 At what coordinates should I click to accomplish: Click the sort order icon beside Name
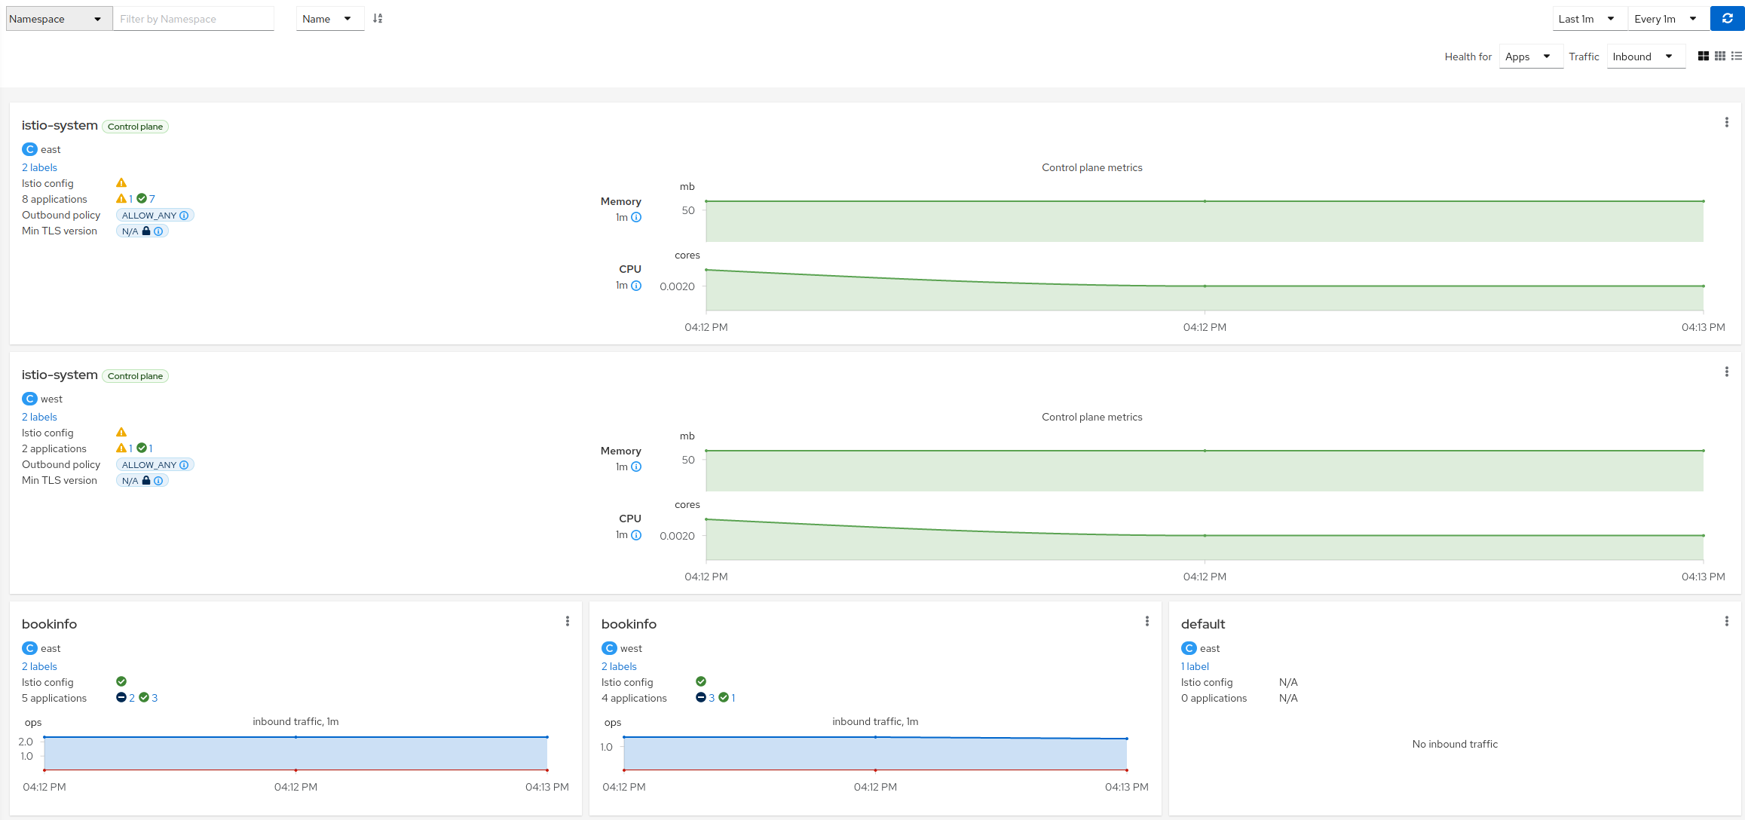coord(378,18)
